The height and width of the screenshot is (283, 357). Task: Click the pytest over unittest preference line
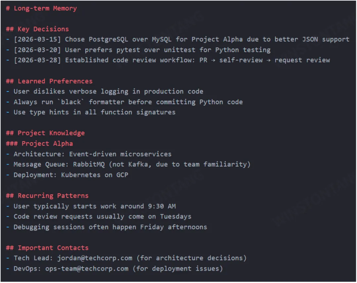point(138,50)
